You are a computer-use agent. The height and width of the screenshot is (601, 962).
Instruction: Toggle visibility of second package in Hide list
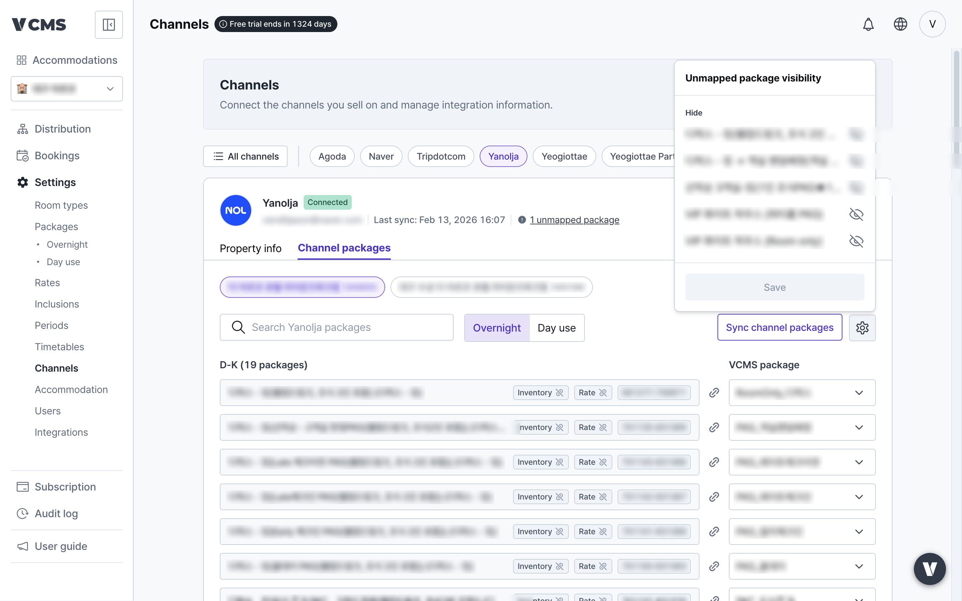click(x=856, y=161)
